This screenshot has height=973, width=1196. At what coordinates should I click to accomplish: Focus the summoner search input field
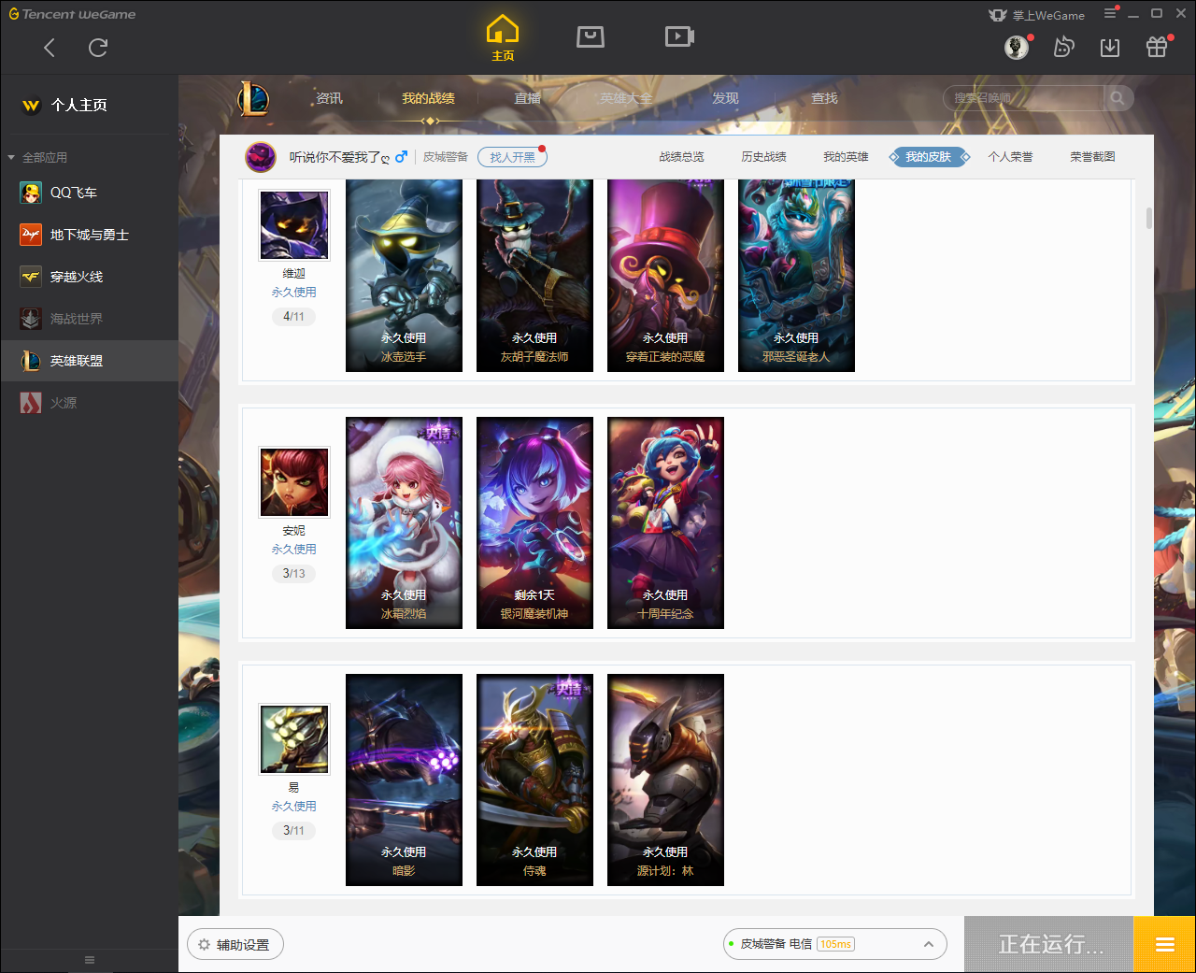click(1024, 98)
